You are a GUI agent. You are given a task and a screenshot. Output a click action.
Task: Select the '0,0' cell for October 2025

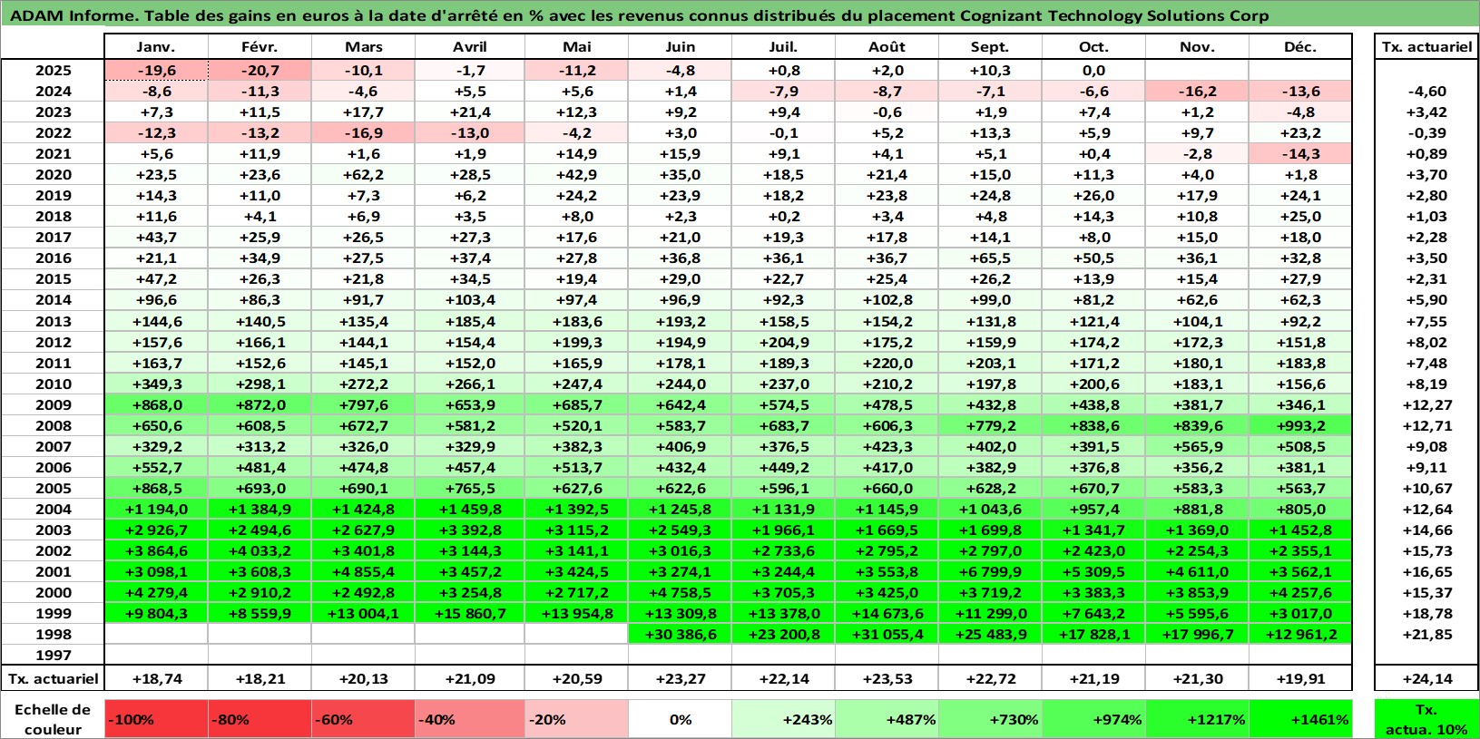click(1093, 70)
